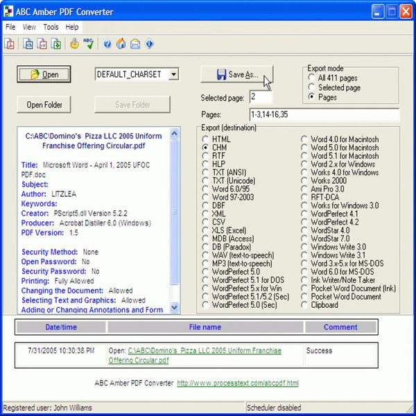Click the Comment column header

click(x=340, y=327)
